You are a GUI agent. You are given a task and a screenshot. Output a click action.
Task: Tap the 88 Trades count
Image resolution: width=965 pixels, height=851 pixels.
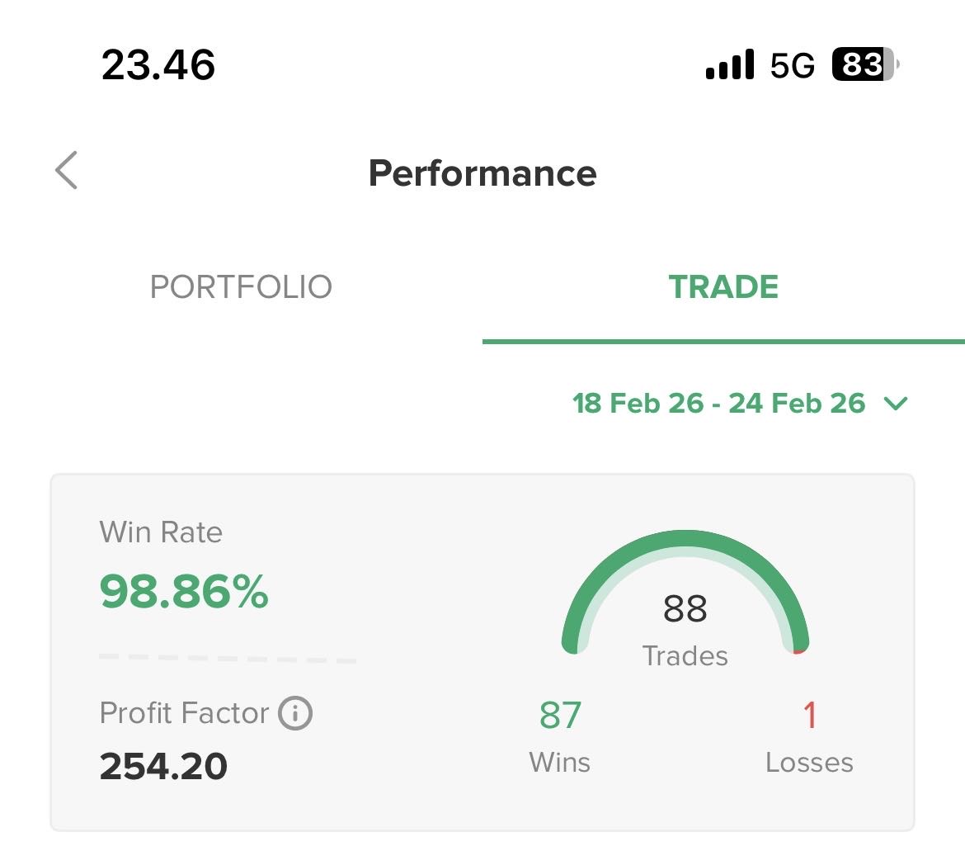click(x=685, y=609)
